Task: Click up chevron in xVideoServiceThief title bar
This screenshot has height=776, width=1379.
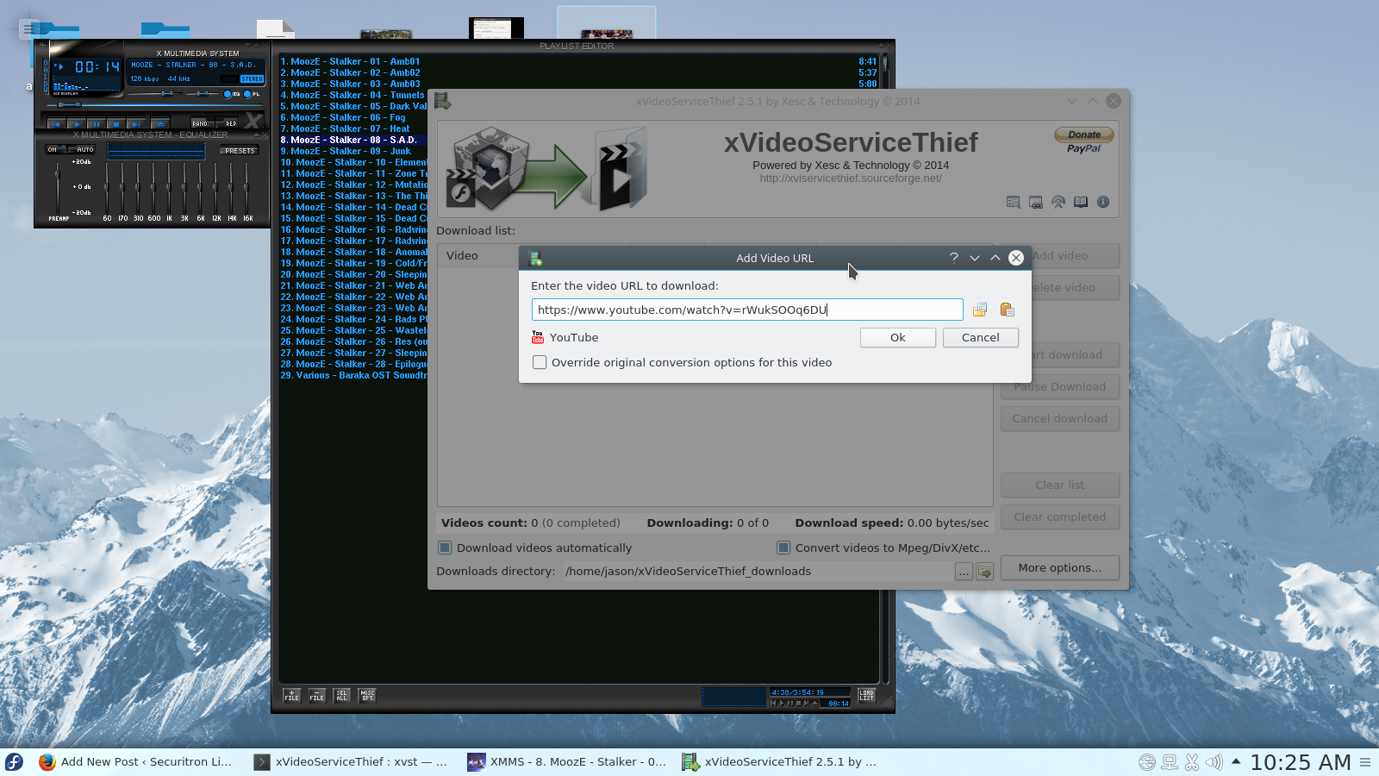Action: pos(1093,101)
